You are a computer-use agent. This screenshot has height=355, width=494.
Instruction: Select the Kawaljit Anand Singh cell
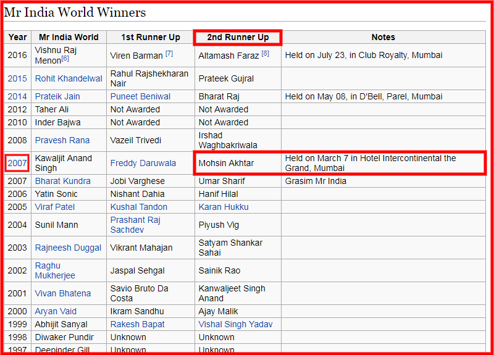pos(69,163)
